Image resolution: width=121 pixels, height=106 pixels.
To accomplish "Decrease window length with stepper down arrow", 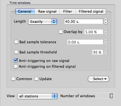I will click(x=106, y=23).
